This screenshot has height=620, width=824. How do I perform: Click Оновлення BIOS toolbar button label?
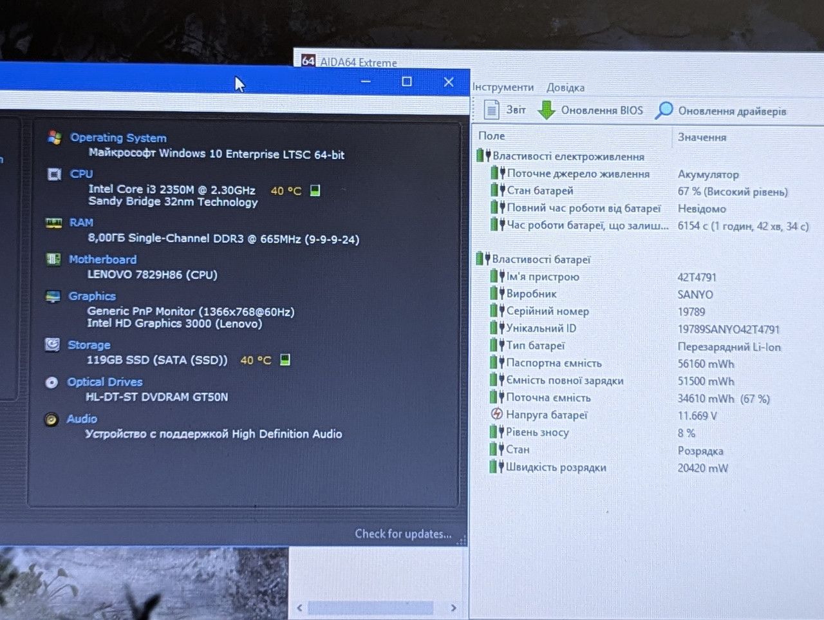(x=602, y=111)
